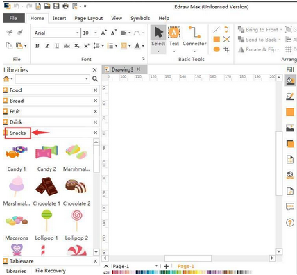This screenshot has height=275, width=297.
Task: Pick the line drawing tool
Action: tap(217, 30)
